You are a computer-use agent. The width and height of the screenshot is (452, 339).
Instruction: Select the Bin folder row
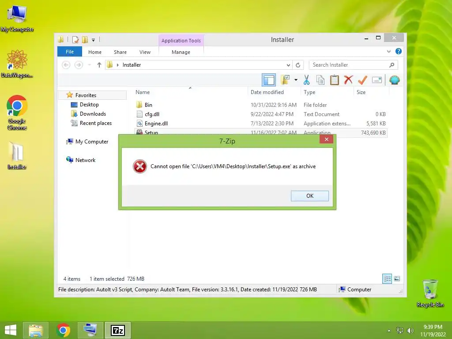coord(260,105)
